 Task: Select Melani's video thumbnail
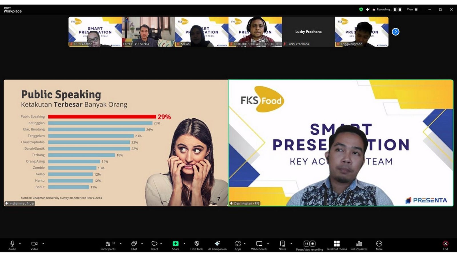coord(202,32)
